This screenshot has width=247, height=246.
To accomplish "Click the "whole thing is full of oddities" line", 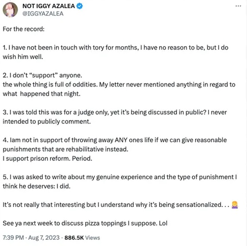I will pos(119,85).
